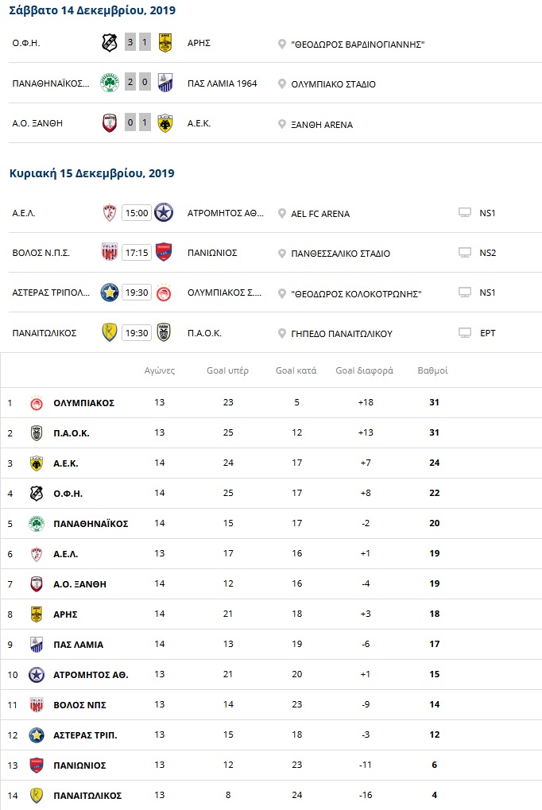Viewport: 542px width, 810px height.
Task: Open the ΑΤΡΟΜΗΤΟΣ ΑΘ. team link in standings
Action: click(90, 675)
